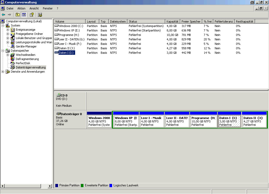The image size is (269, 194).
Task: Click the Back arrow toolbar icon
Action: coord(3,15)
